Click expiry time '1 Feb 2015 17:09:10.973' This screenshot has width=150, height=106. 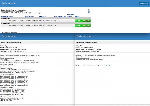coord(46,26)
